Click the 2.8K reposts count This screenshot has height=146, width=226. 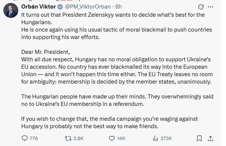coord(78,138)
